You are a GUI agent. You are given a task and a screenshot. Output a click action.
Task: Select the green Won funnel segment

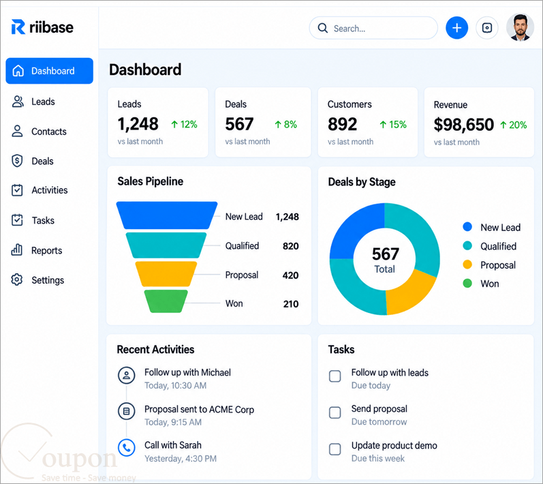tap(166, 301)
